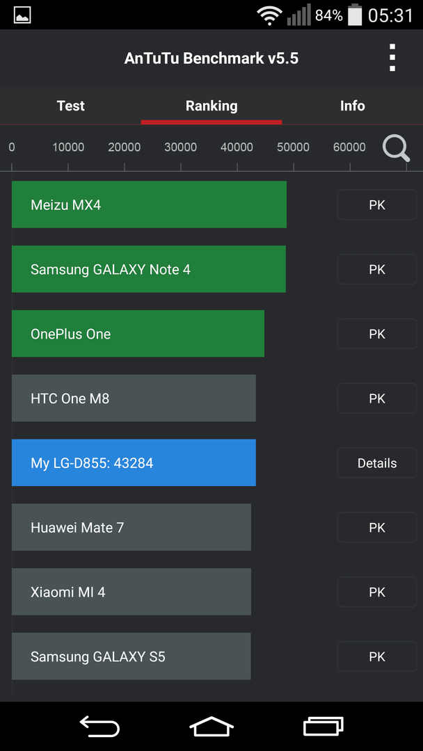Click PK for Huawei Mate 7
This screenshot has width=423, height=751.
click(x=377, y=527)
